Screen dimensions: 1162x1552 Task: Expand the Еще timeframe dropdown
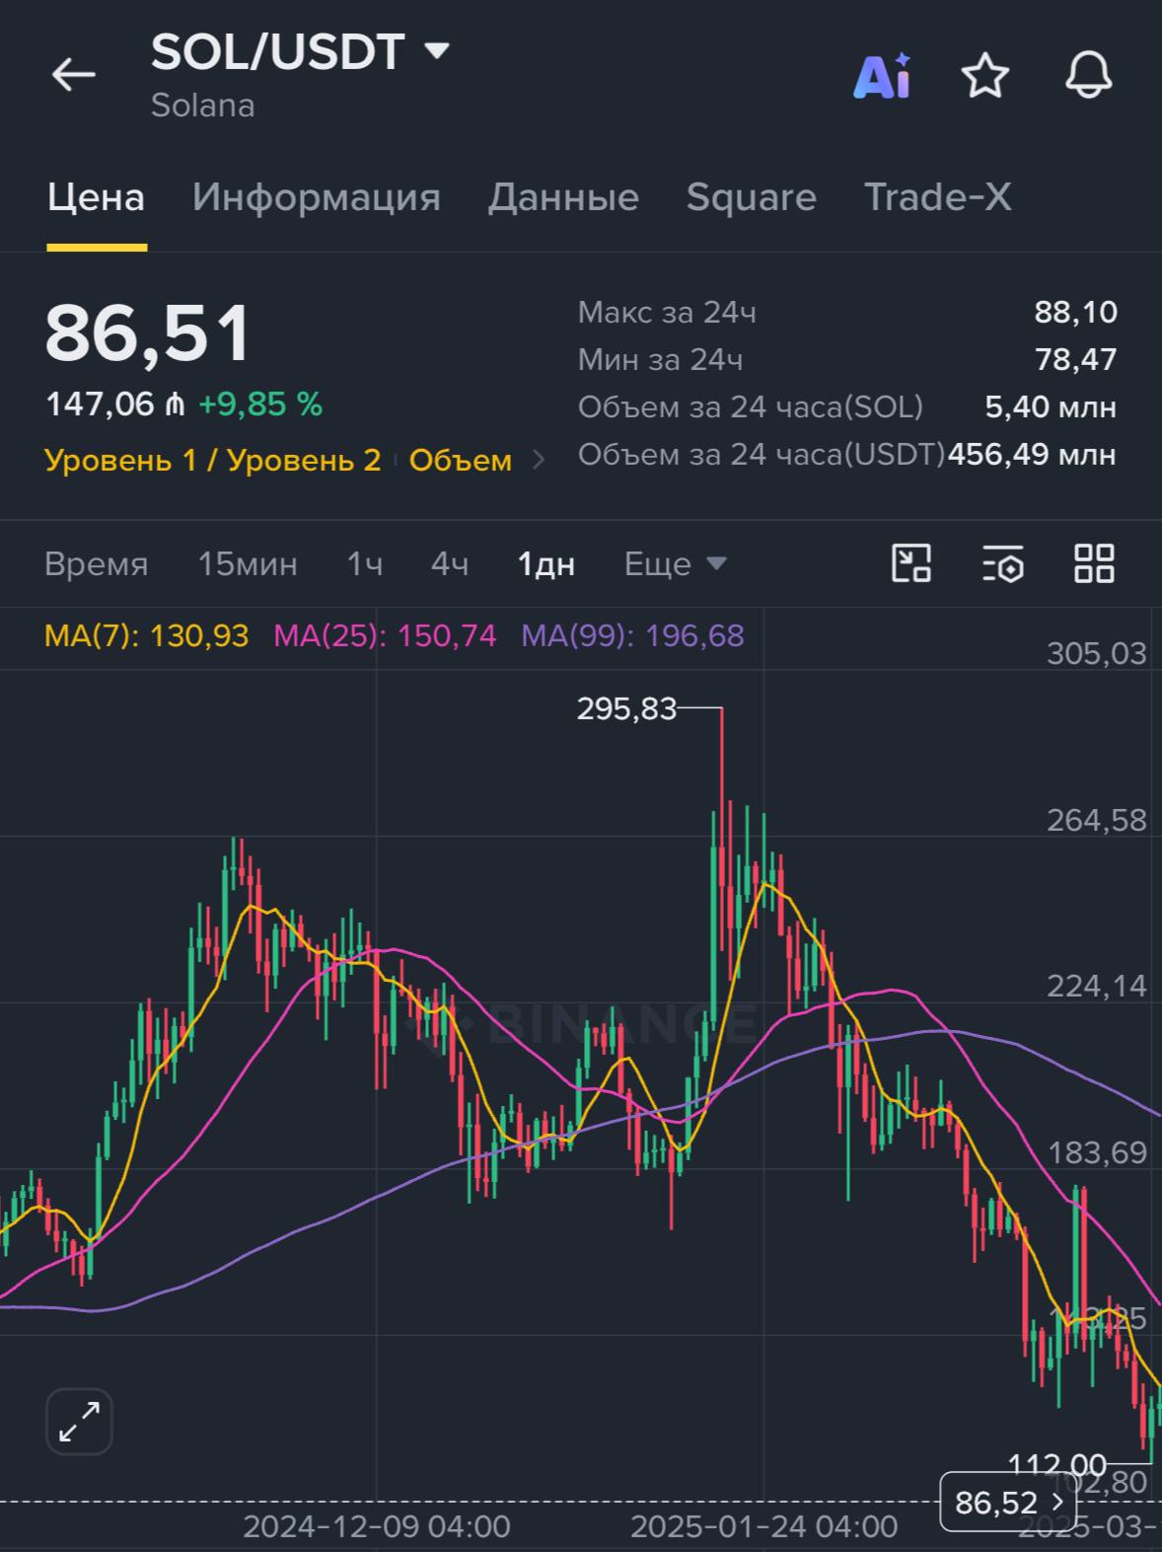(x=676, y=564)
